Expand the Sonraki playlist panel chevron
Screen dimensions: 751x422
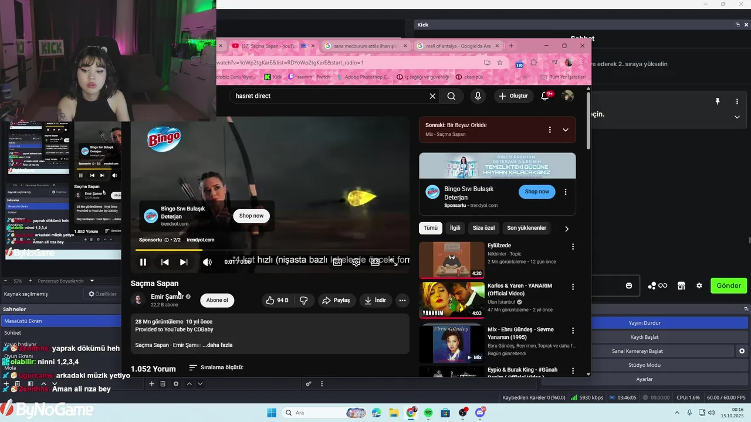566,130
